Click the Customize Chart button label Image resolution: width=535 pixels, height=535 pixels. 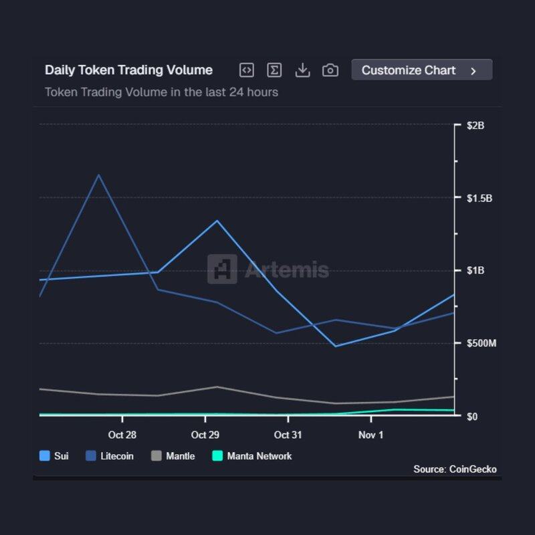click(x=408, y=70)
